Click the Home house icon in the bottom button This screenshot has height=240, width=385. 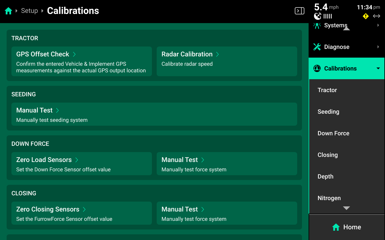pos(336,227)
